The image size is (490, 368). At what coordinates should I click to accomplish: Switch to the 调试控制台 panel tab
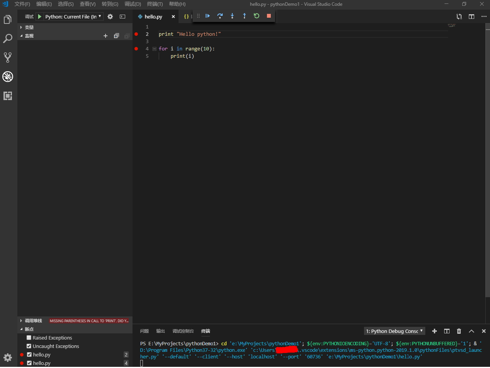click(x=183, y=331)
